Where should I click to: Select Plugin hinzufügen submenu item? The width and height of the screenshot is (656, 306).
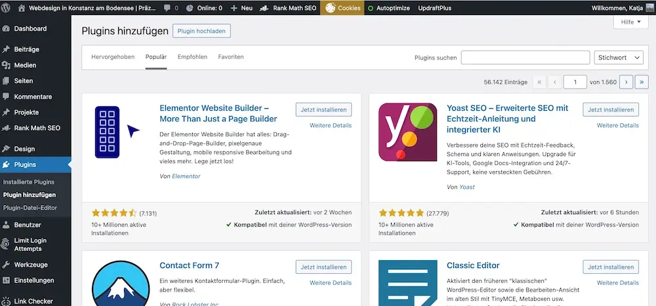30,195
